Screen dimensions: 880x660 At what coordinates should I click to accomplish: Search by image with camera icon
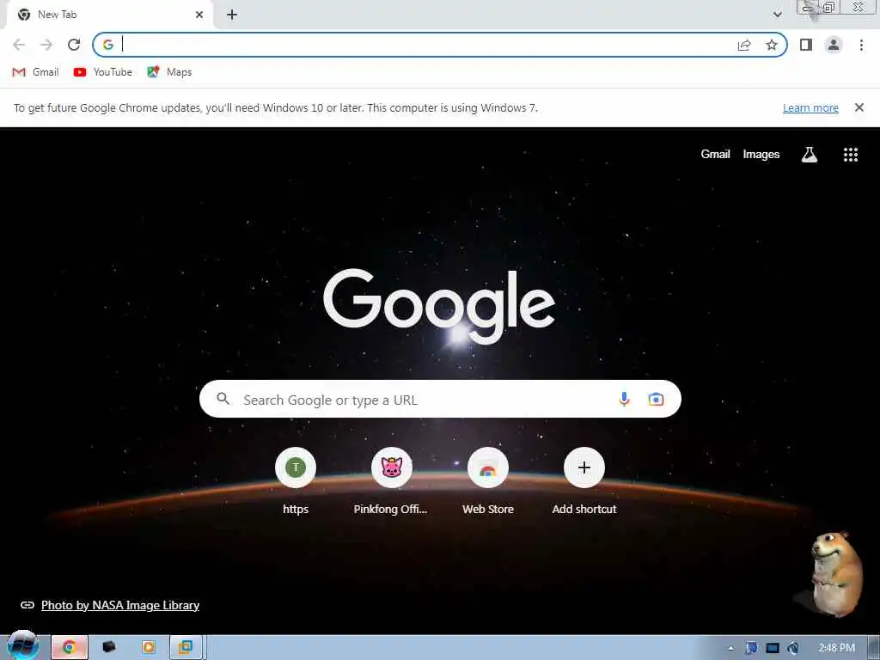pos(656,399)
